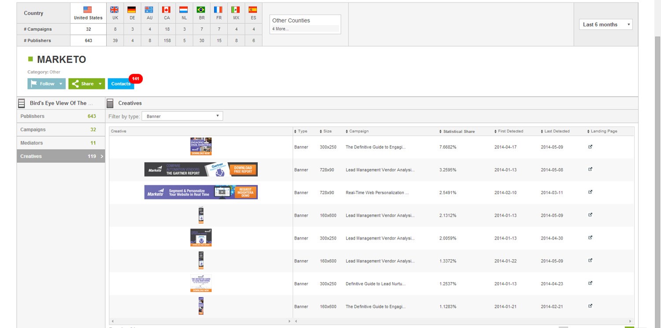This screenshot has height=328, width=661.
Task: Click campaign 'The Definitive Guide to Engagi...' dated 2014-04-17
Action: point(375,147)
